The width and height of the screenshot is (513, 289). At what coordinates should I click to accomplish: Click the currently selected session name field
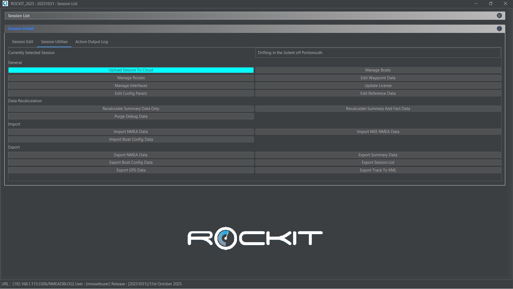point(378,53)
